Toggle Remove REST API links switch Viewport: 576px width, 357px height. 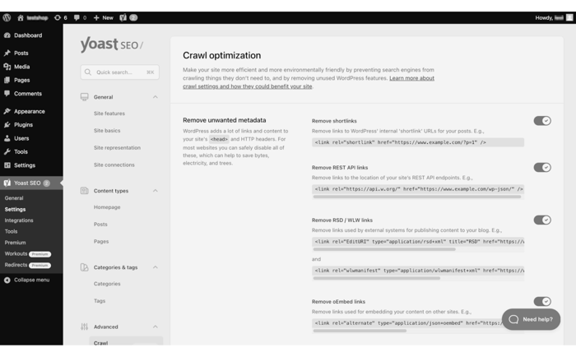pos(541,168)
